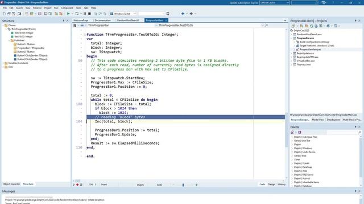
Task: Click the IDE search input field in title bar
Action: pyautogui.click(x=305, y=2)
